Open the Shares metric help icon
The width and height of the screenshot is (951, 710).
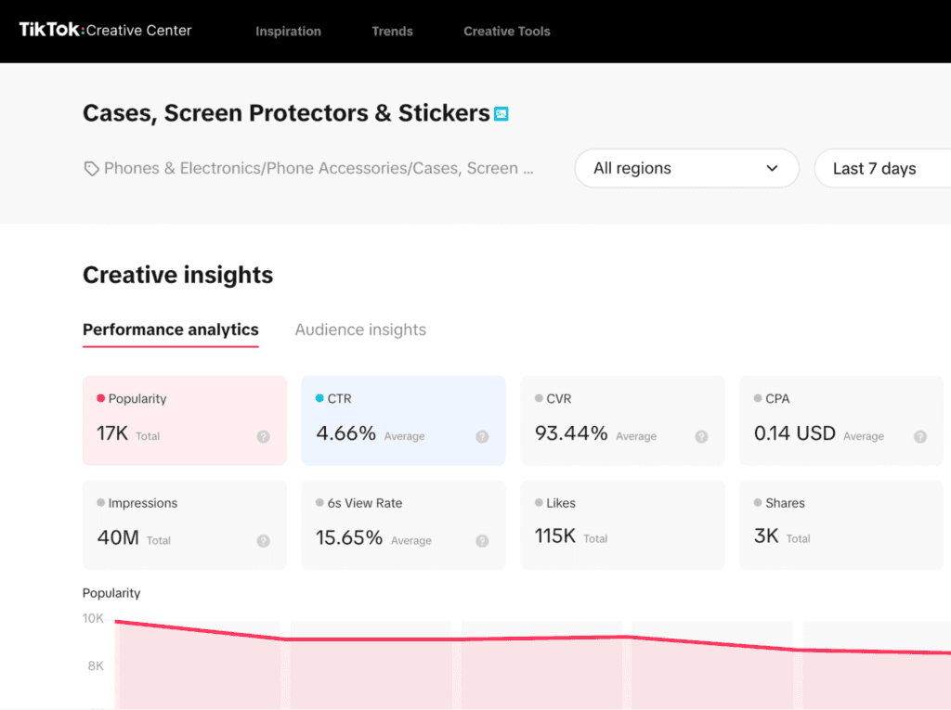tap(919, 540)
